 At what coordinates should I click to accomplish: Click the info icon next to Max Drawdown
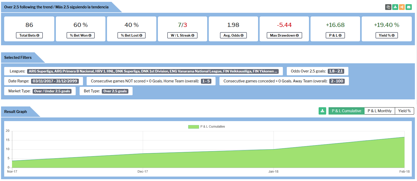pyautogui.click(x=297, y=36)
